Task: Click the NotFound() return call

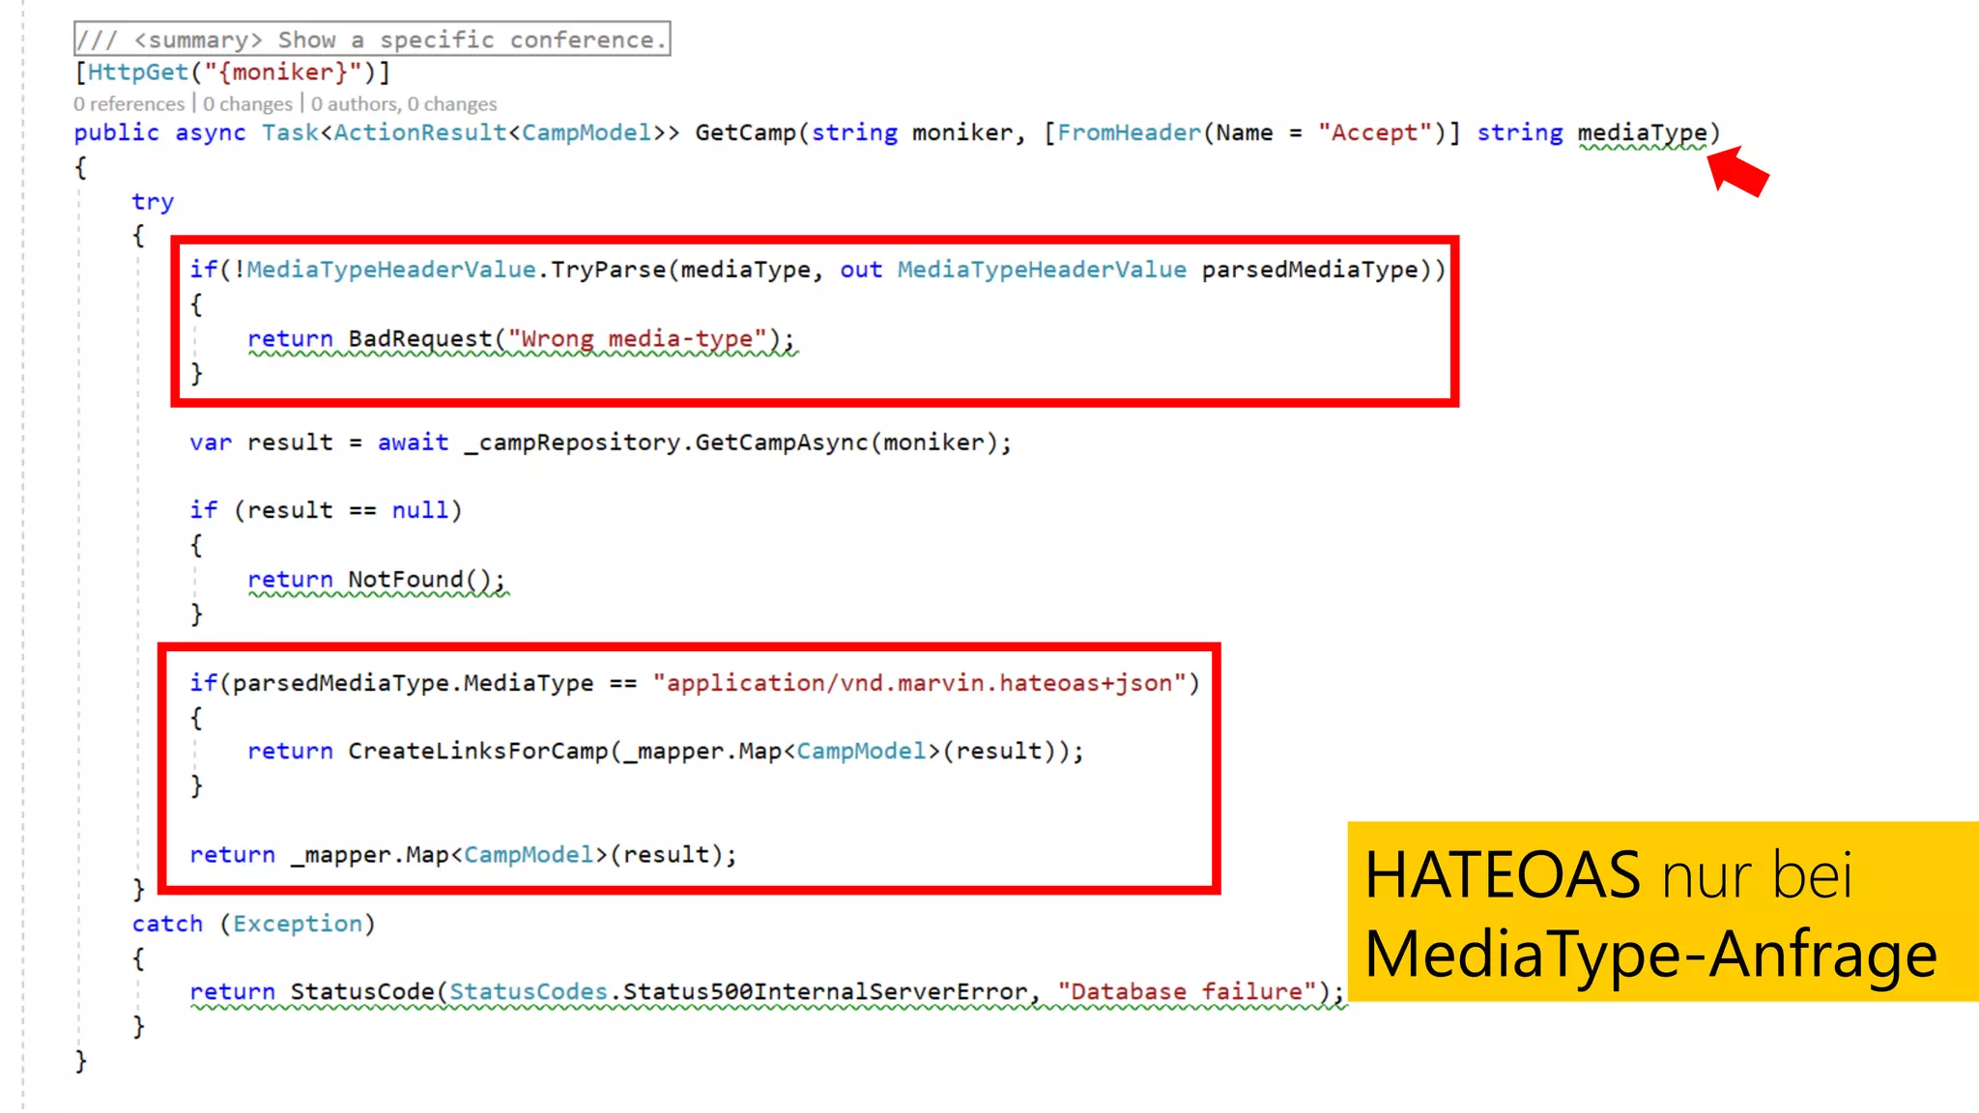Action: [x=377, y=580]
